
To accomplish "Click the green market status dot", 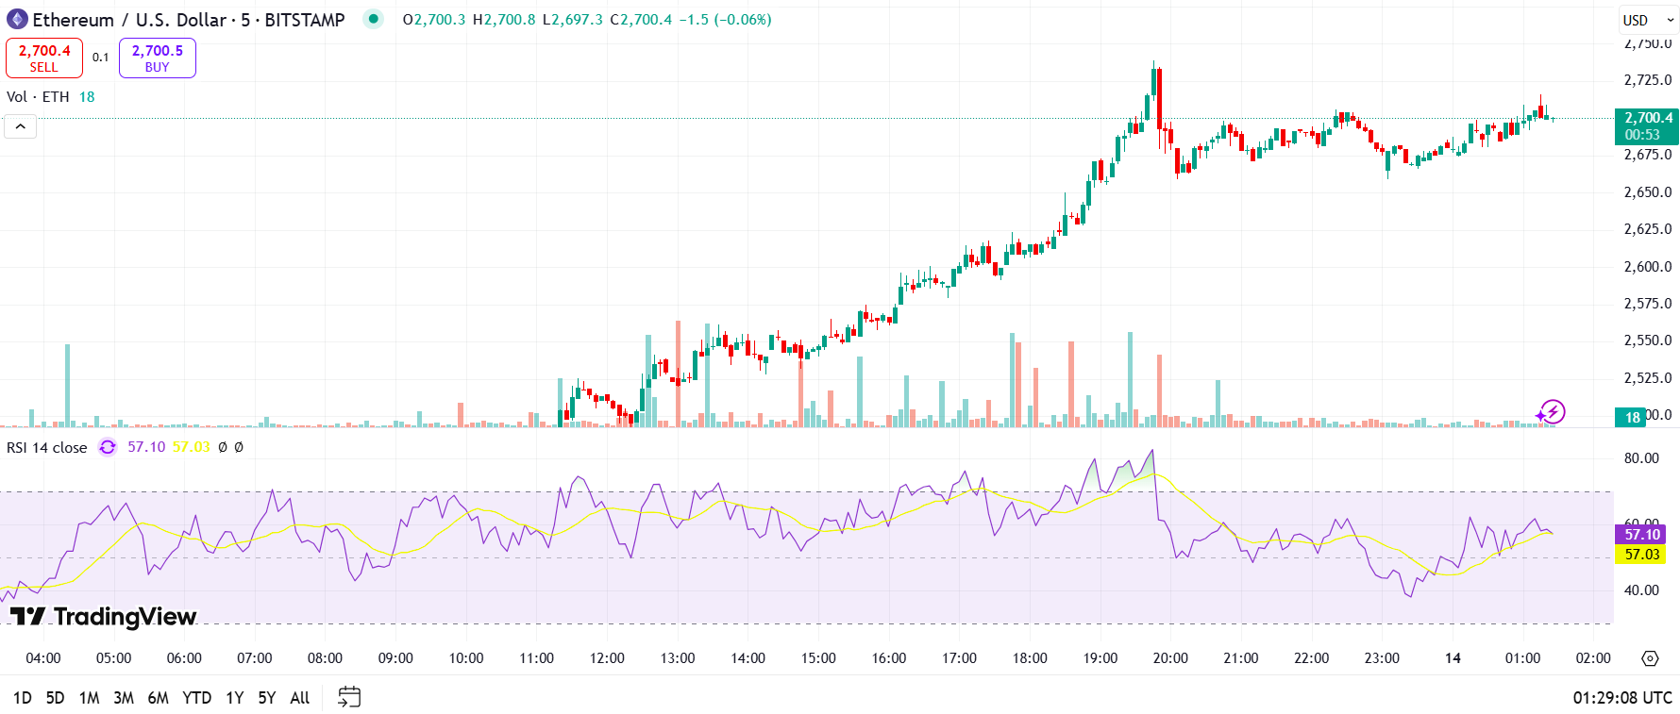I will point(374,19).
